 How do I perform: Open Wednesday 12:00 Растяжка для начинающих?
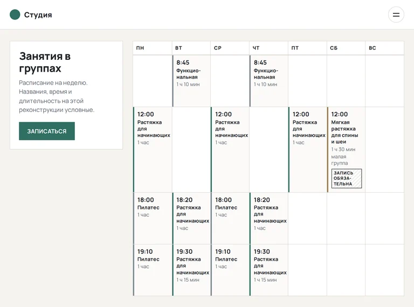pos(230,150)
